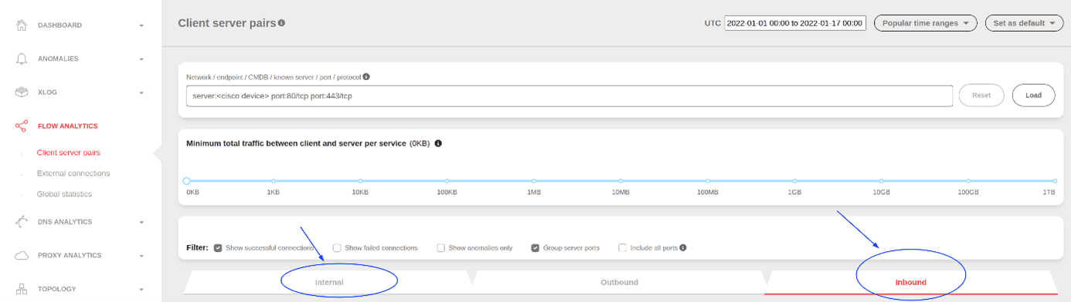Set traffic slider to 1MB mark
Viewport: 1071px width, 302px height.
click(x=534, y=181)
